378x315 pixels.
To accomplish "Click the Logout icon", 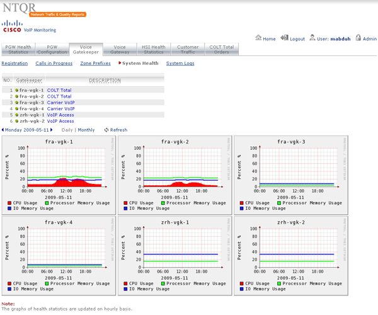I will [x=284, y=38].
